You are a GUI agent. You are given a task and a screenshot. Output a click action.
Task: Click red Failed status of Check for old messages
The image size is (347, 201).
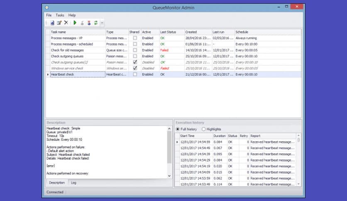(164, 50)
